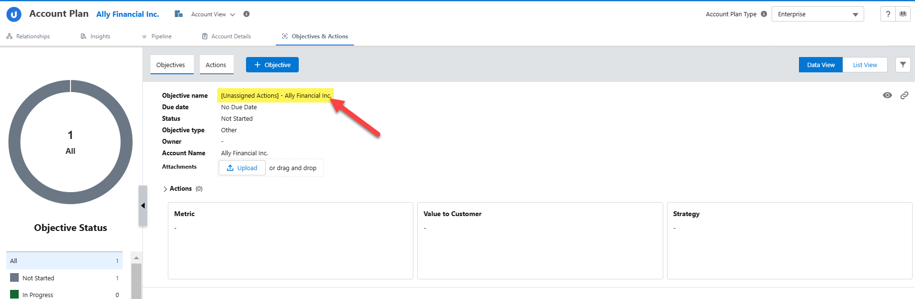Click the Value to Customer field box
915x299 pixels.
pyautogui.click(x=540, y=241)
